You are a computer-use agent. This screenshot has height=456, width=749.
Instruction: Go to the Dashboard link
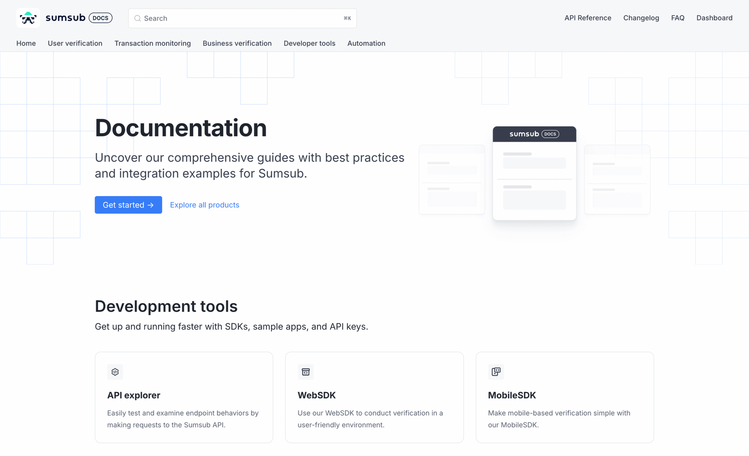pyautogui.click(x=714, y=18)
